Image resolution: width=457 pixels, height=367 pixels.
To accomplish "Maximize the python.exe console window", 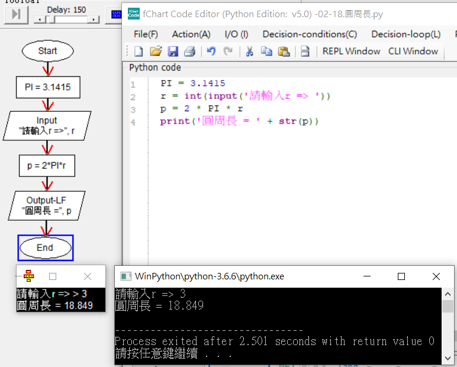I will pyautogui.click(x=401, y=276).
